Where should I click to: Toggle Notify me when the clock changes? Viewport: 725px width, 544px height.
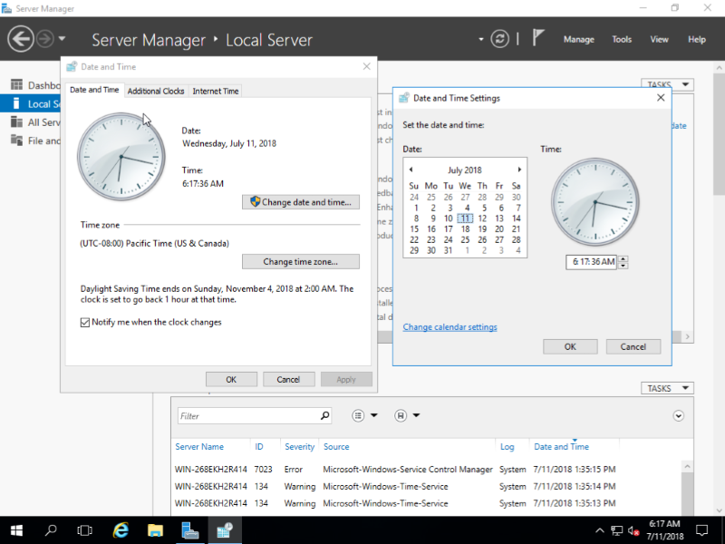85,323
